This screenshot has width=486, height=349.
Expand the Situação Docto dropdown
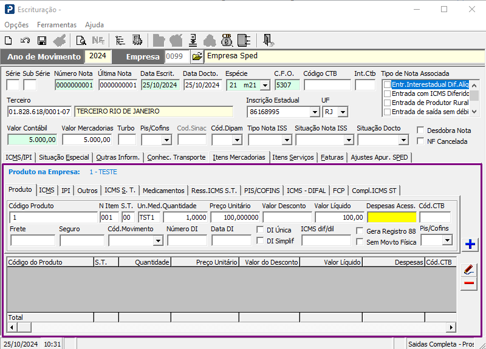403,140
